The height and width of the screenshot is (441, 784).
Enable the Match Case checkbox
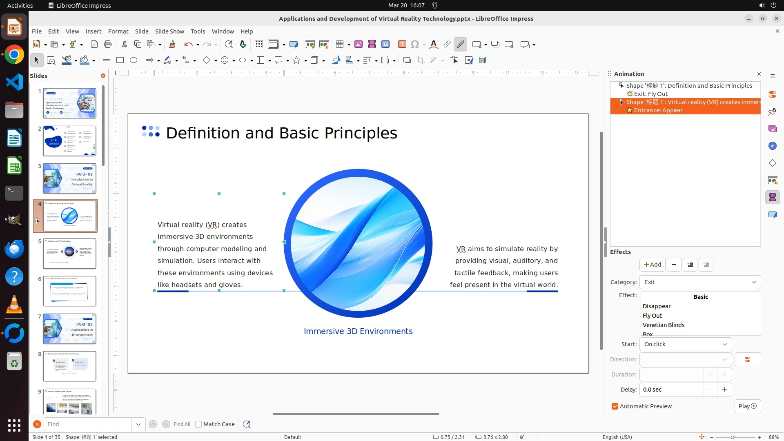click(x=198, y=424)
